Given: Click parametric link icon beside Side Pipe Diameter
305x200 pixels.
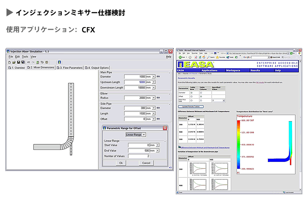Looking at the screenshot, I should tap(158, 108).
